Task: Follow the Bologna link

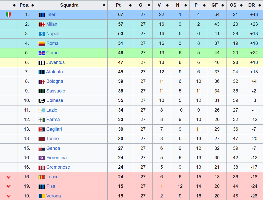Action: point(55,81)
